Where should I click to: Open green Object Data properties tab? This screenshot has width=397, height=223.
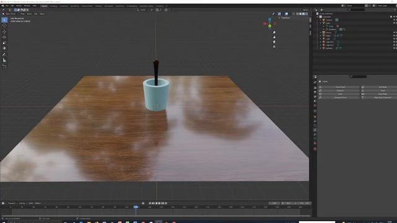coord(315,139)
